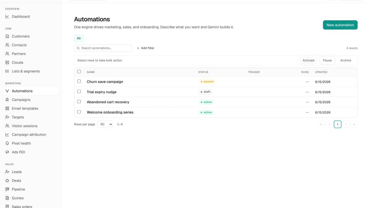
Task: Click the Search automations input field
Action: coord(103,48)
